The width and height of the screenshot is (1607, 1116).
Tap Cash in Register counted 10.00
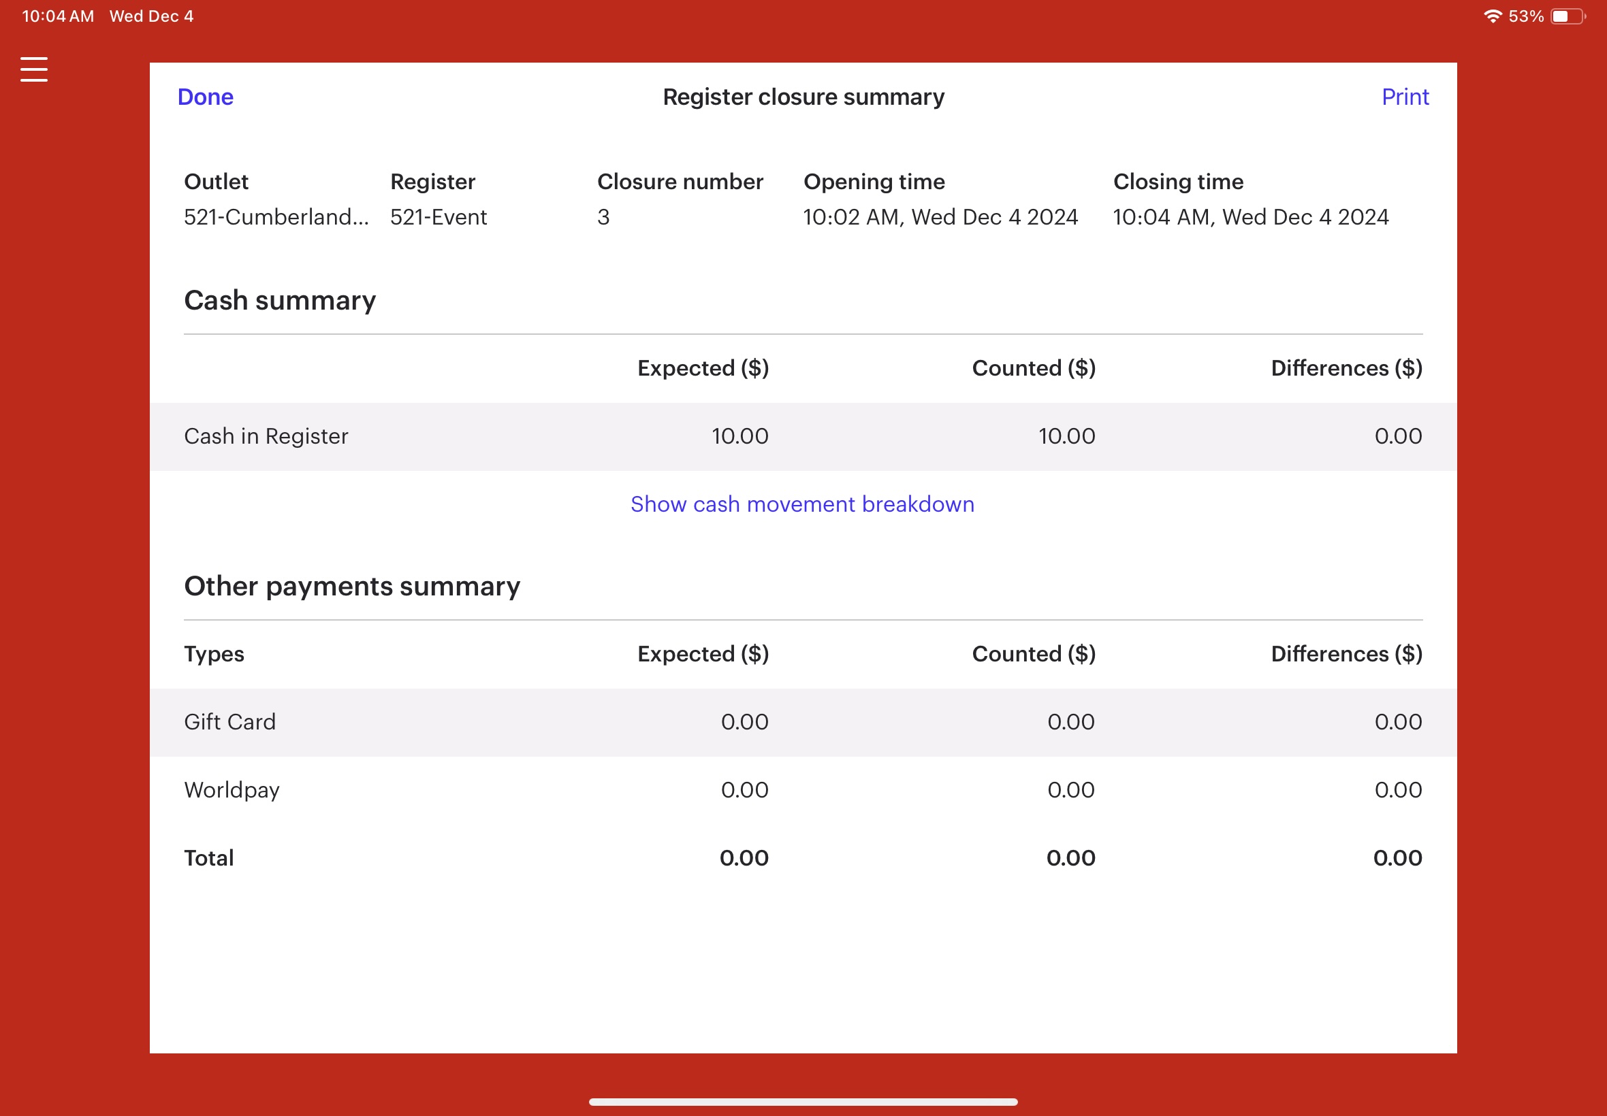click(1067, 436)
